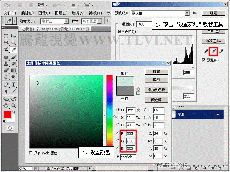The width and height of the screenshot is (230, 172).
Task: Click the set gray point eyedropper
Action: (x=214, y=51)
